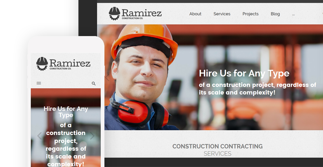
Task: Expand the '...' overflow menu in the navigation
Action: [x=293, y=14]
